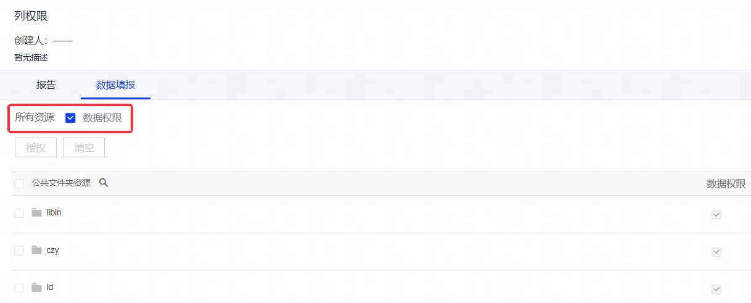
Task: Click the czy folder icon
Action: point(37,251)
